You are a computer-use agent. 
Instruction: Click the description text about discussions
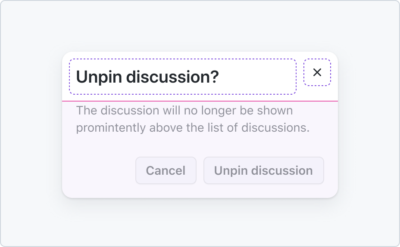[193, 119]
